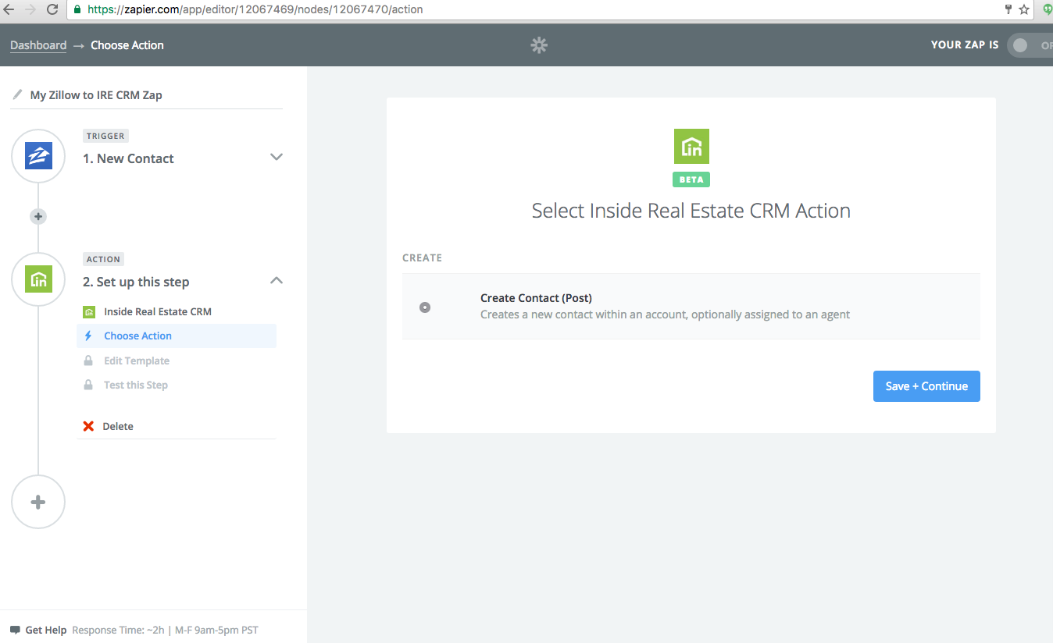Click the BETA badge
Screen dimensions: 1053x643
(x=691, y=179)
